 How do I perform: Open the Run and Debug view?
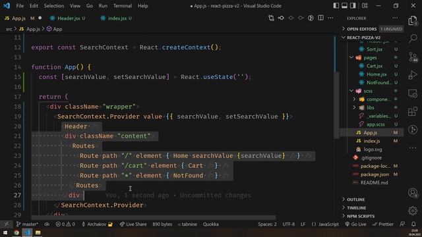[413, 75]
